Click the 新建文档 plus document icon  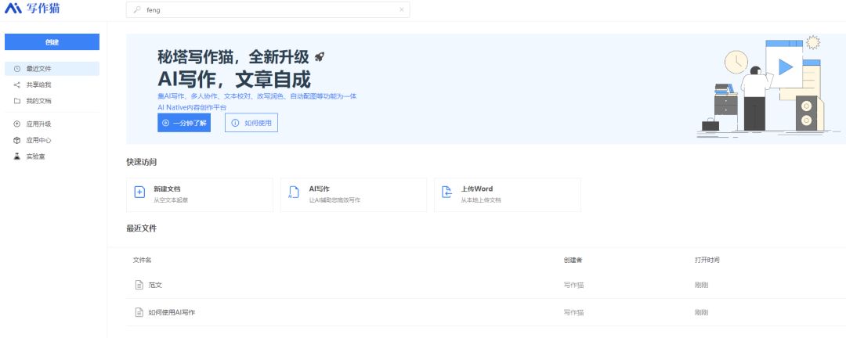tap(139, 192)
